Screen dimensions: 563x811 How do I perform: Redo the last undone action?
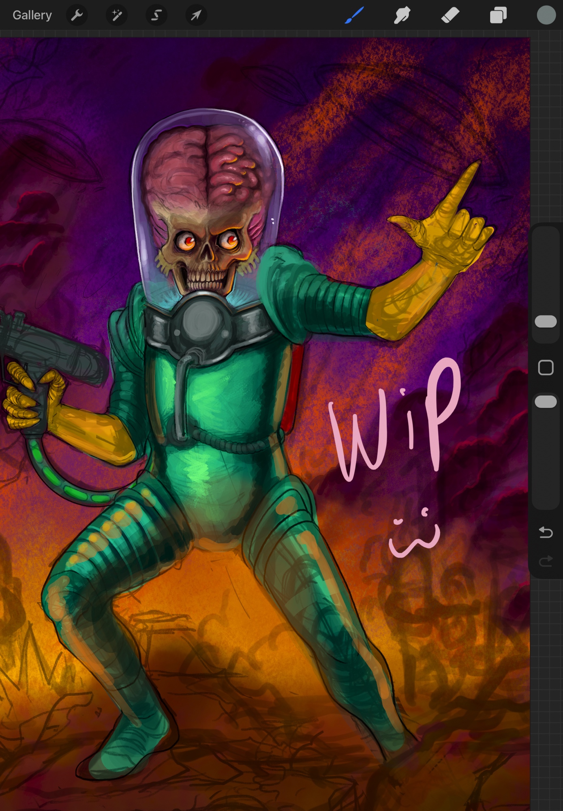click(x=546, y=561)
